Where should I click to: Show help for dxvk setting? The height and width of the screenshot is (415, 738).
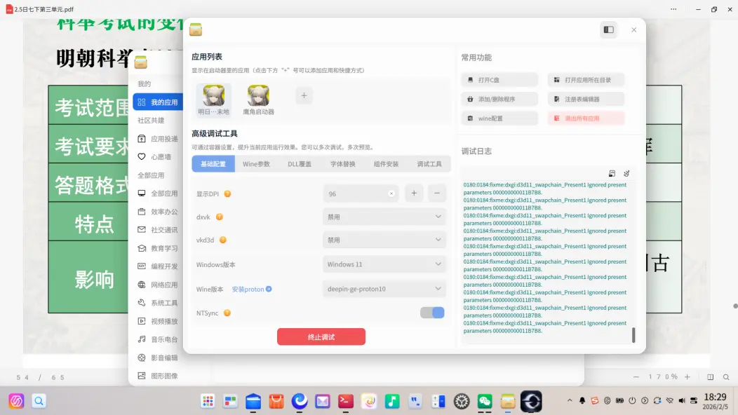coord(220,217)
